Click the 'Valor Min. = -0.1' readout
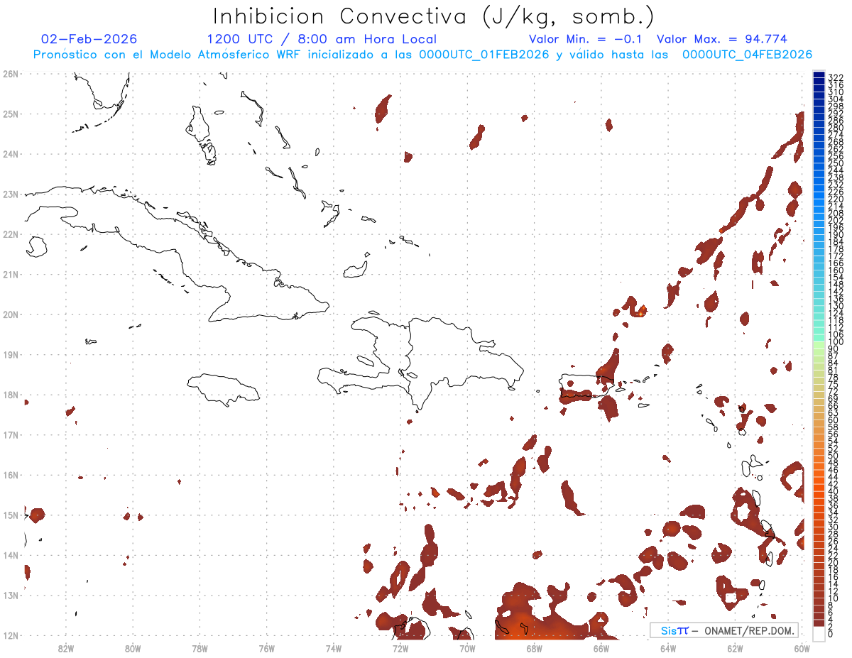 point(586,39)
